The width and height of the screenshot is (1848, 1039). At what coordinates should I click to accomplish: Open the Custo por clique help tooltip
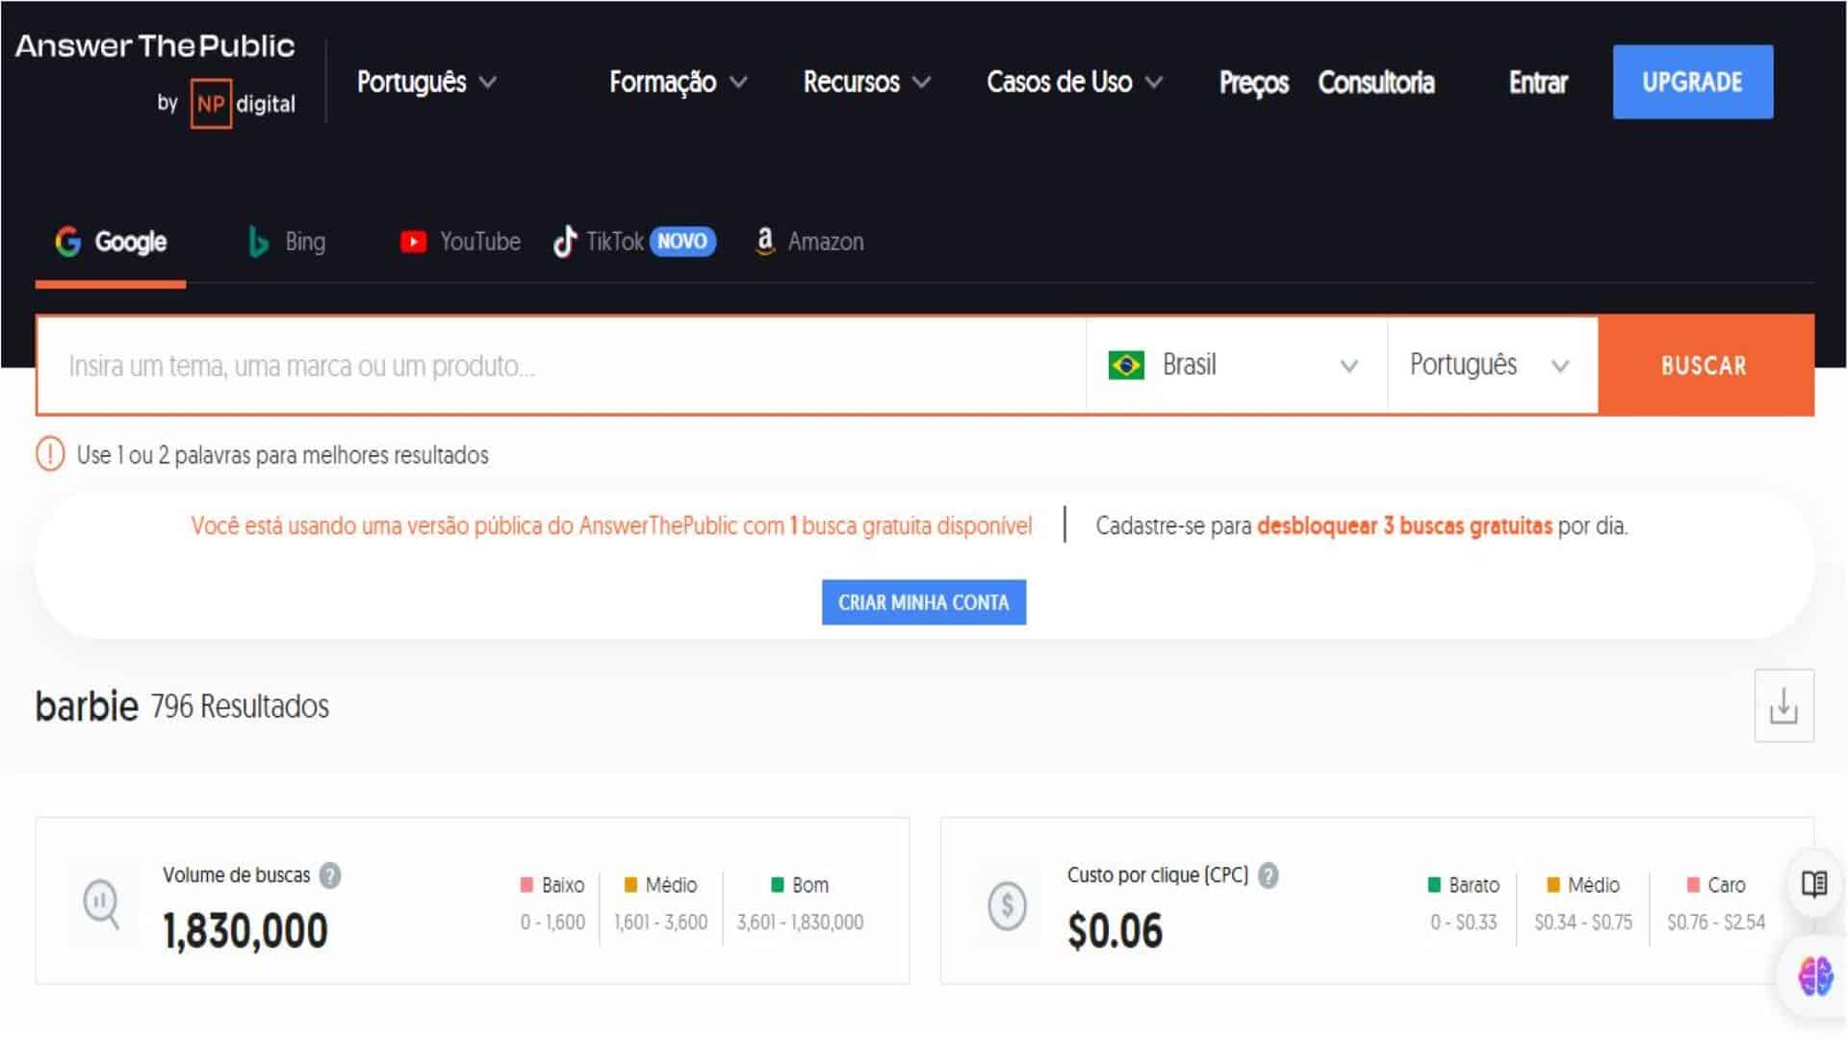tap(1268, 875)
